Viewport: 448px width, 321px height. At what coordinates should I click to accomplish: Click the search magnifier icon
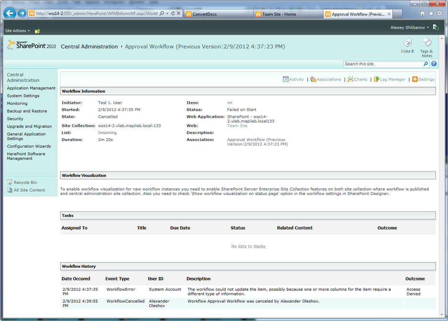pos(425,64)
